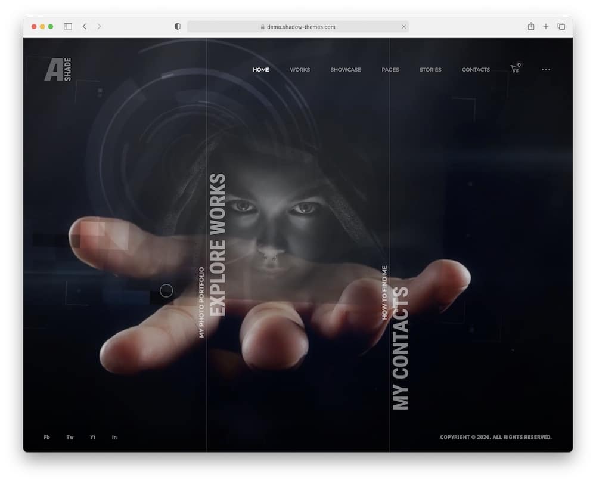Click the address bar showing demo.shadow-themes.com
596x483 pixels.
click(x=298, y=27)
